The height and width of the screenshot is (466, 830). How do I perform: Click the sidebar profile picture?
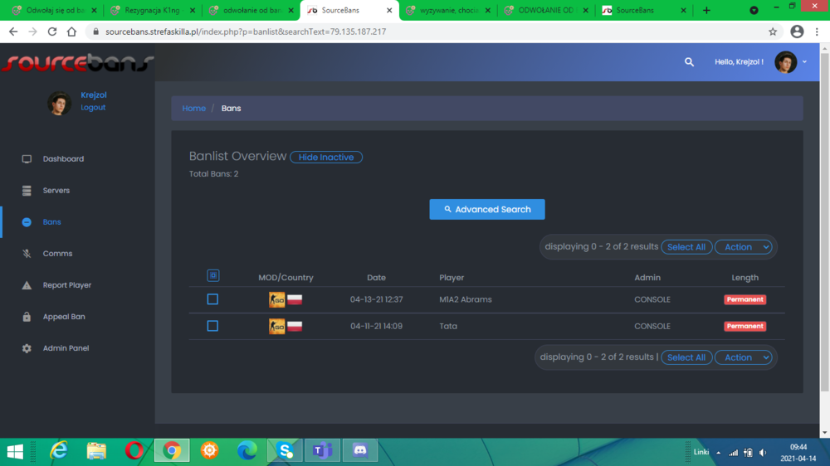coord(59,103)
